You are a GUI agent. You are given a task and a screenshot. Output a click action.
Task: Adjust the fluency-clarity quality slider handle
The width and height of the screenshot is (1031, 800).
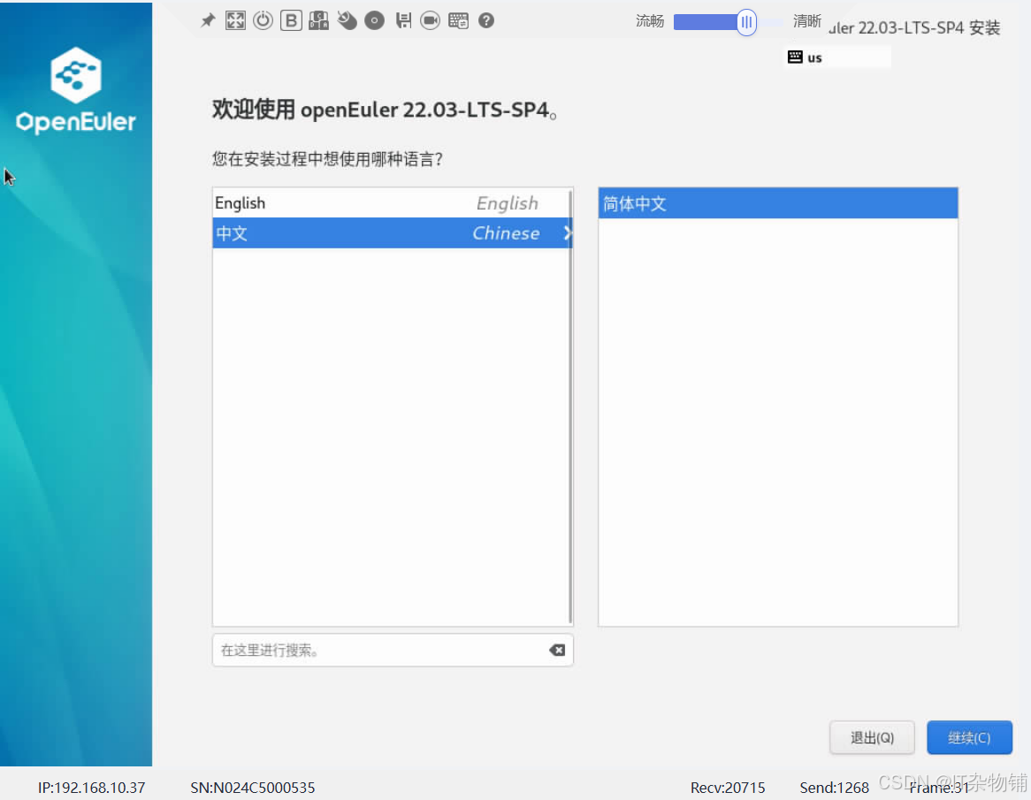point(746,22)
